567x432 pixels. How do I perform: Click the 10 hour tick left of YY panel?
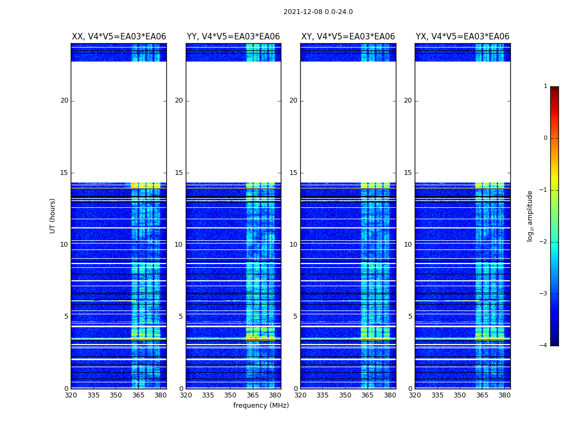tap(179, 245)
